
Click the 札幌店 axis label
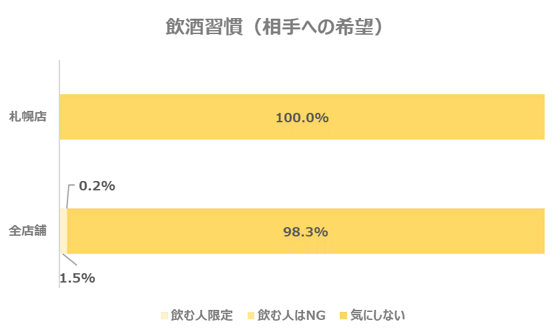(31, 117)
